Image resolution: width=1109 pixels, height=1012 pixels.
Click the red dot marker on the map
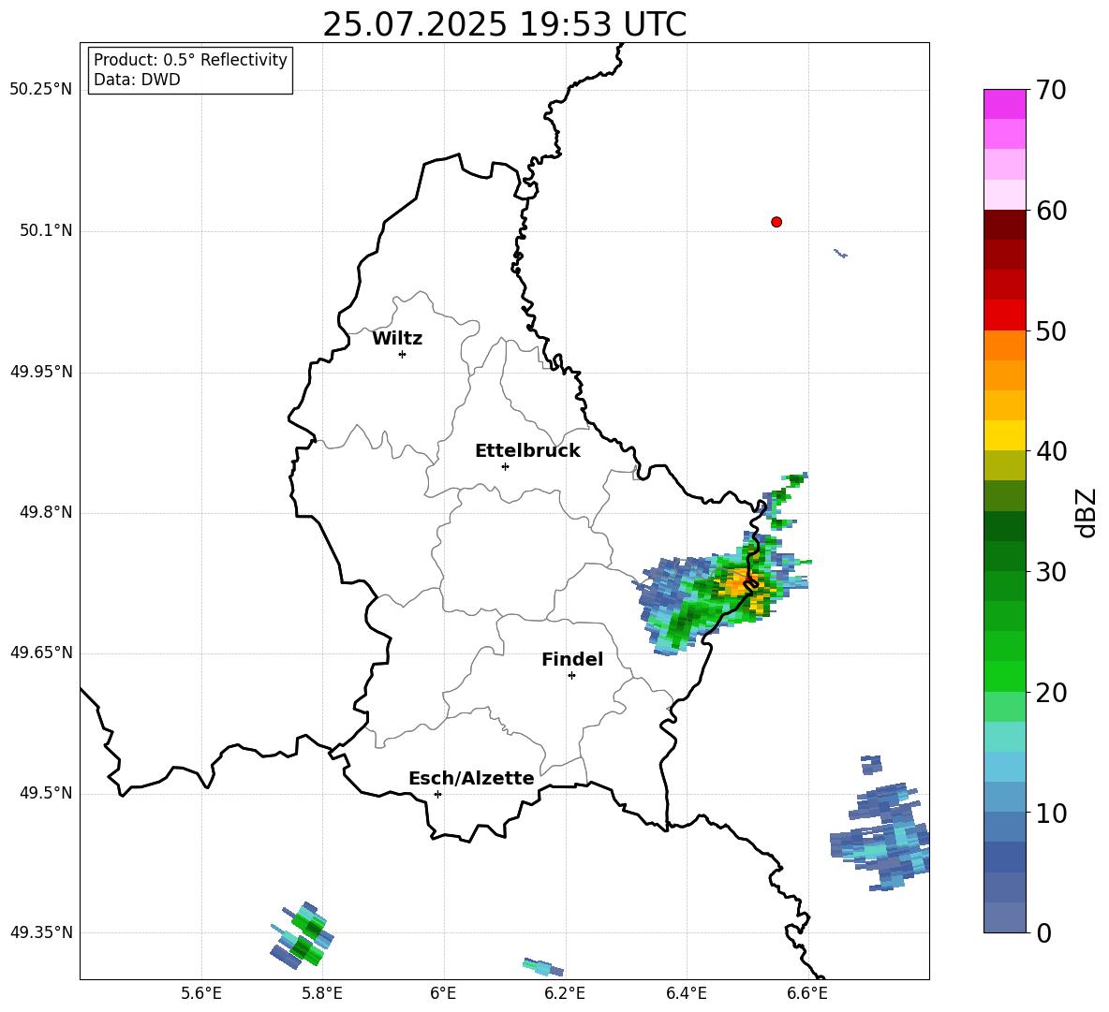776,222
